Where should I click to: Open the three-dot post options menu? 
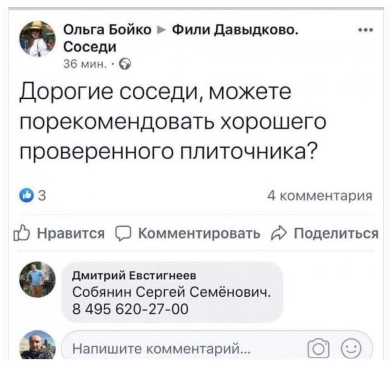pos(365,30)
